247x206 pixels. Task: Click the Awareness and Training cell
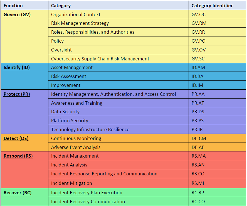click(x=77, y=103)
